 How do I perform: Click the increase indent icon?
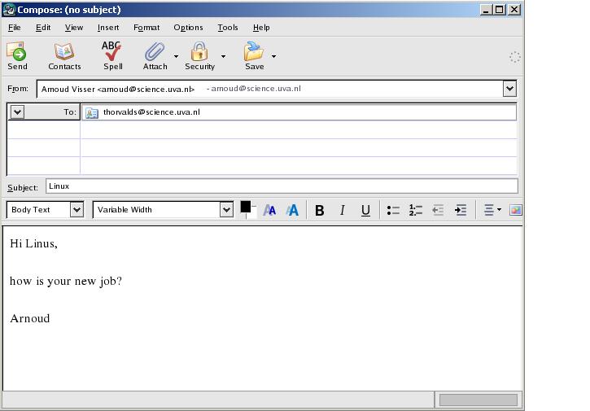[x=461, y=210]
